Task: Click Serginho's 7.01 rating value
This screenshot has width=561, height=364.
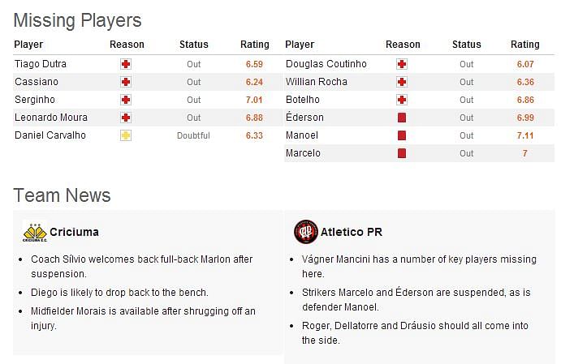Action: pos(254,100)
